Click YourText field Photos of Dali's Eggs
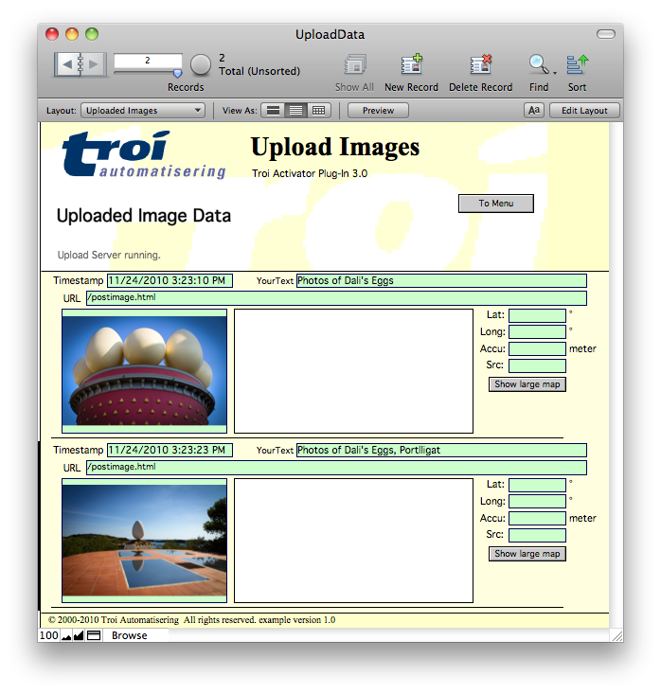Image resolution: width=661 pixels, height=694 pixels. coord(441,280)
